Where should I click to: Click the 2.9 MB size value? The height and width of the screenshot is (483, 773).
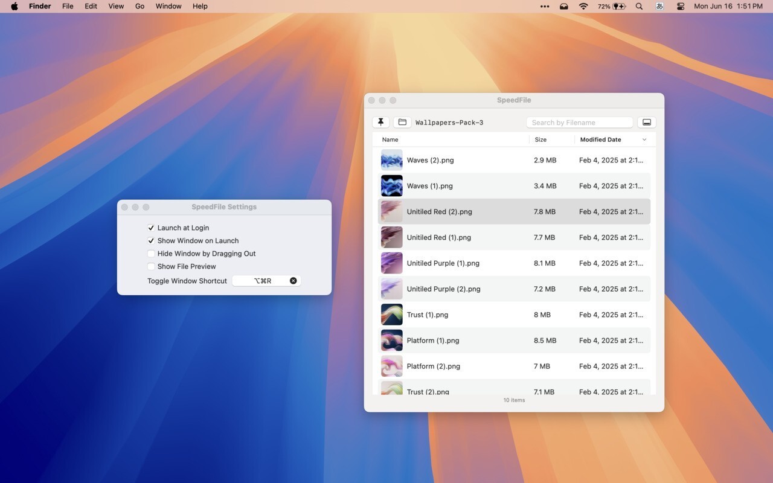(x=545, y=160)
